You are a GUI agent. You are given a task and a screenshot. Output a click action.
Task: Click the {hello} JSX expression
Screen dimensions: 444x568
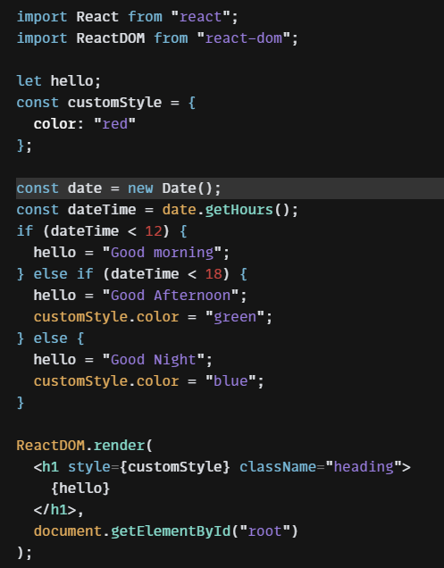pos(80,489)
